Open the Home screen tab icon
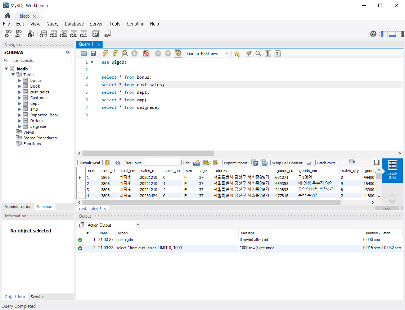 pyautogui.click(x=8, y=16)
